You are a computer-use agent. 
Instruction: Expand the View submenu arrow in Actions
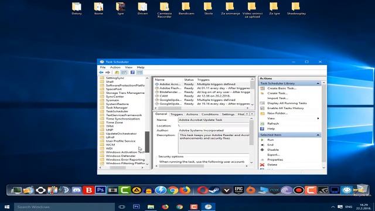318,118
